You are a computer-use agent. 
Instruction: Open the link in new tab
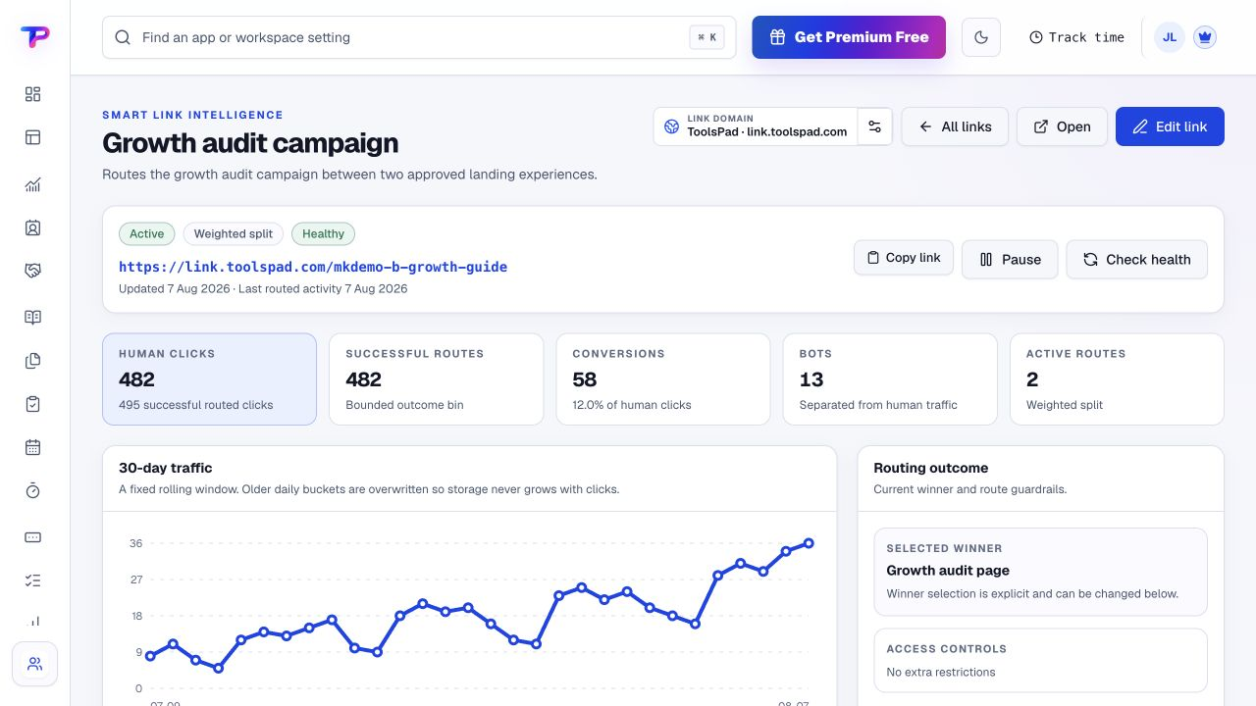pyautogui.click(x=1062, y=126)
